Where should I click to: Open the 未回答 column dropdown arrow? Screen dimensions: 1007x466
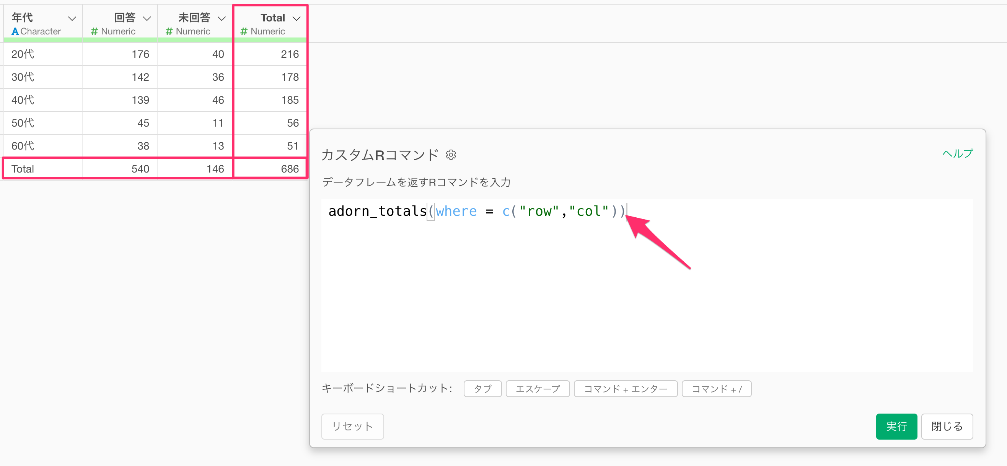point(222,18)
